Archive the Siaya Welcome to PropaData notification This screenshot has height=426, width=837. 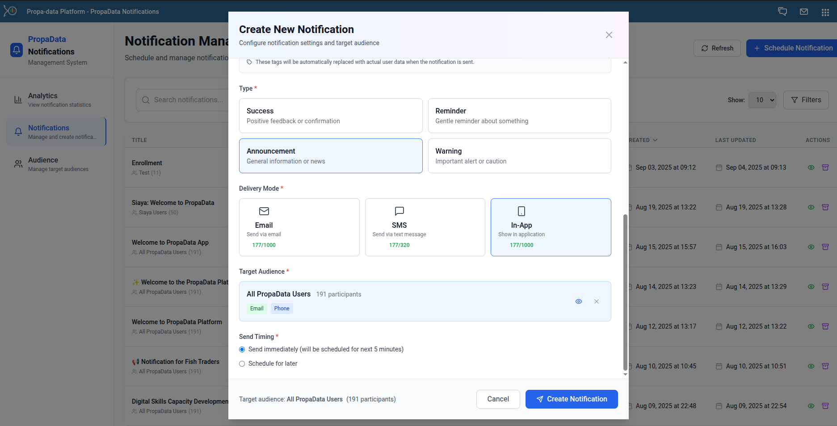click(825, 207)
